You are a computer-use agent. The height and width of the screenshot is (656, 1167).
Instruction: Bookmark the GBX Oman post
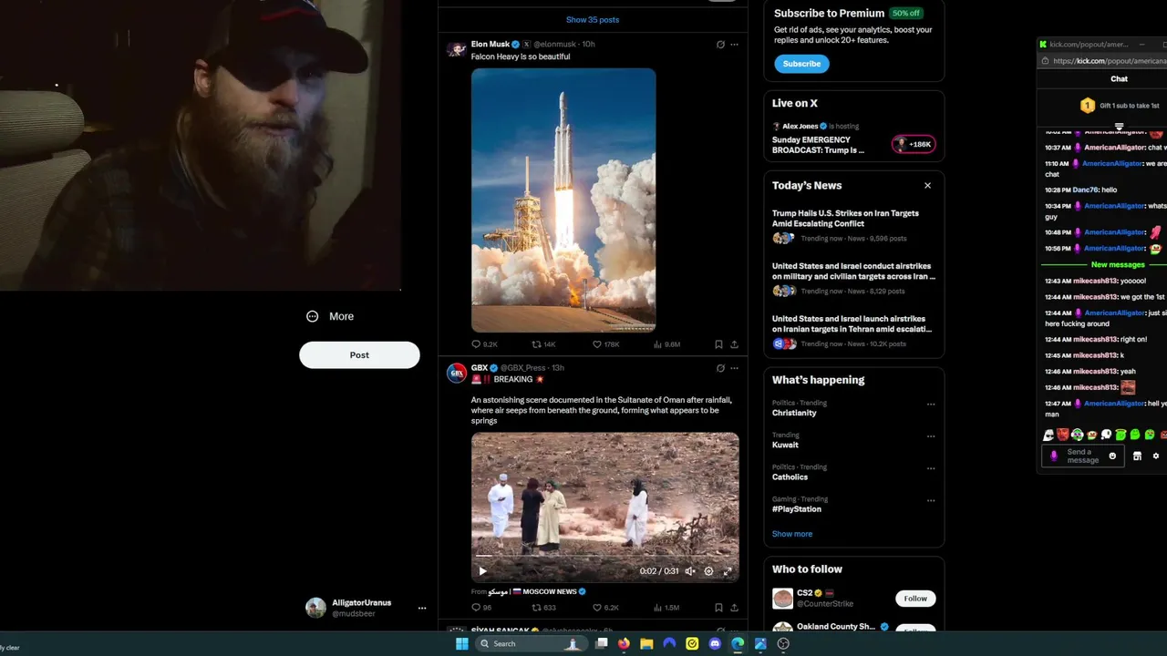(718, 608)
